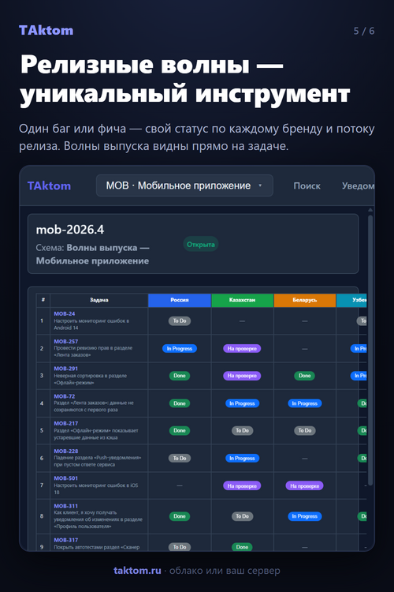The image size is (394, 592).
Task: Click MOB-291 На проверке status under Казахстан
Action: pos(242,376)
